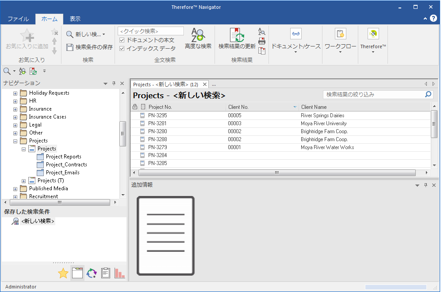Image resolution: width=441 pixels, height=292 pixels.
Task: Click the lock column header icon
Action: [135, 107]
